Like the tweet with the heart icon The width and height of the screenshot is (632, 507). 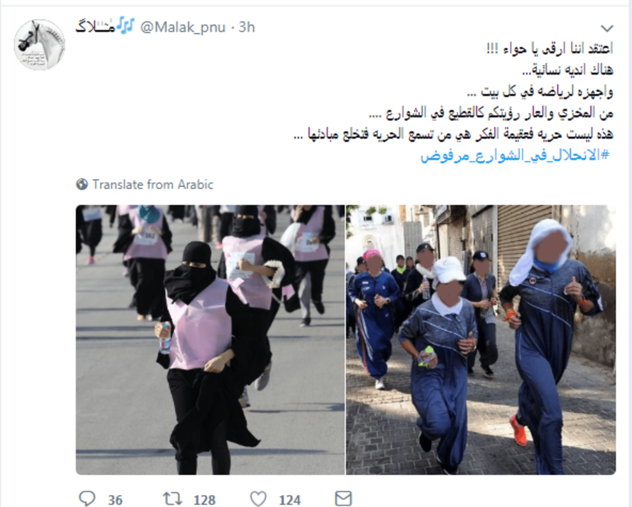point(258,498)
